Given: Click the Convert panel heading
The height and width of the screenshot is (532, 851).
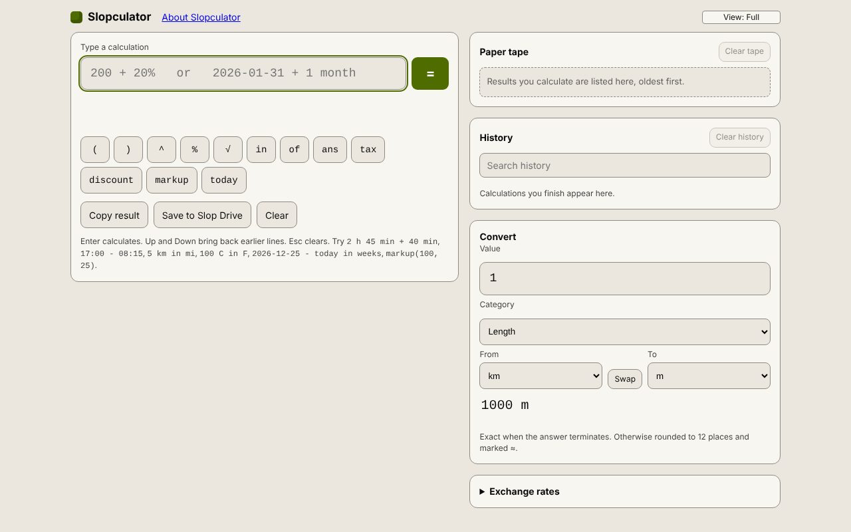Looking at the screenshot, I should point(498,237).
